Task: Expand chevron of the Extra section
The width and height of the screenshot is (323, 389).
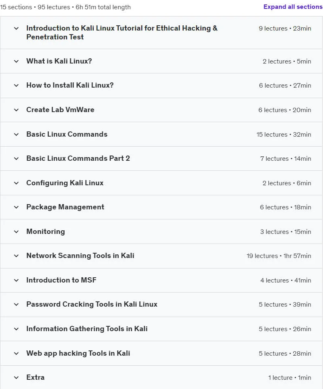Action: 16,378
